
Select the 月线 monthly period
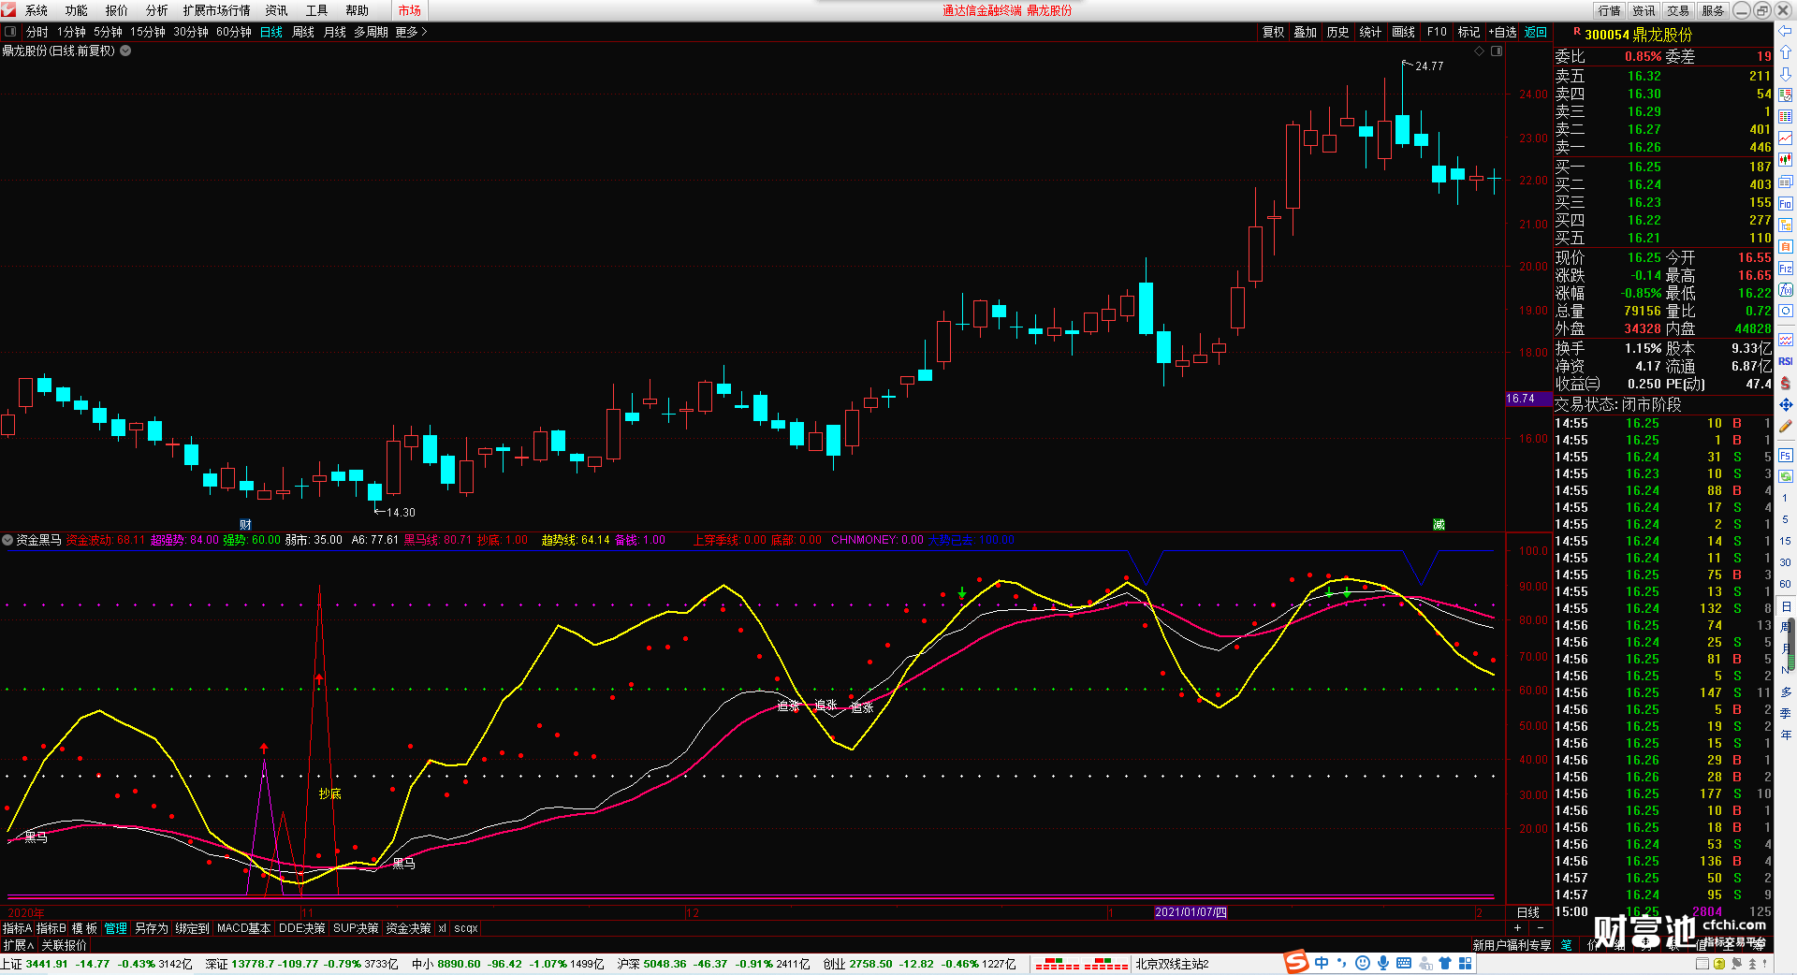coord(334,32)
